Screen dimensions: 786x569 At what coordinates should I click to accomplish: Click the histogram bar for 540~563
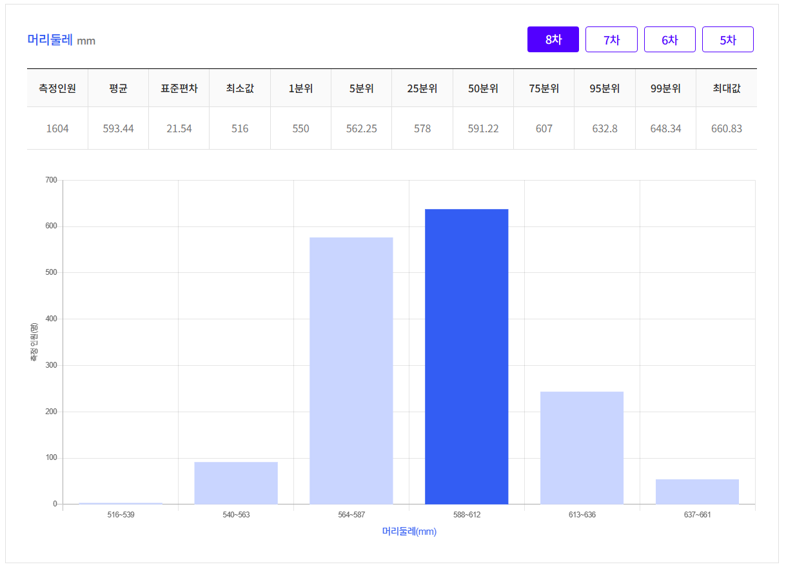tap(236, 483)
